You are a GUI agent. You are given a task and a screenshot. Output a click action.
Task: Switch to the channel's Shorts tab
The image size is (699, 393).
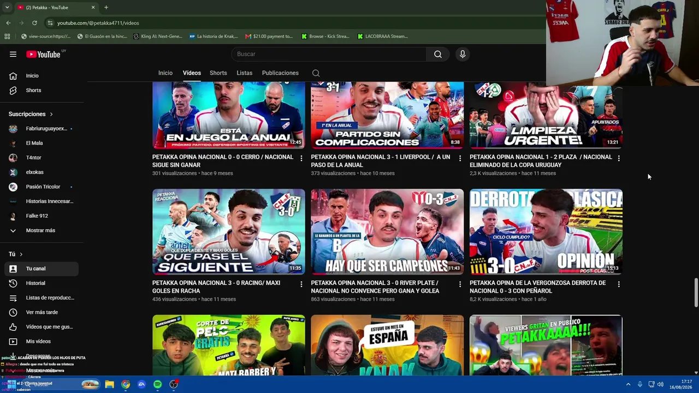point(218,73)
